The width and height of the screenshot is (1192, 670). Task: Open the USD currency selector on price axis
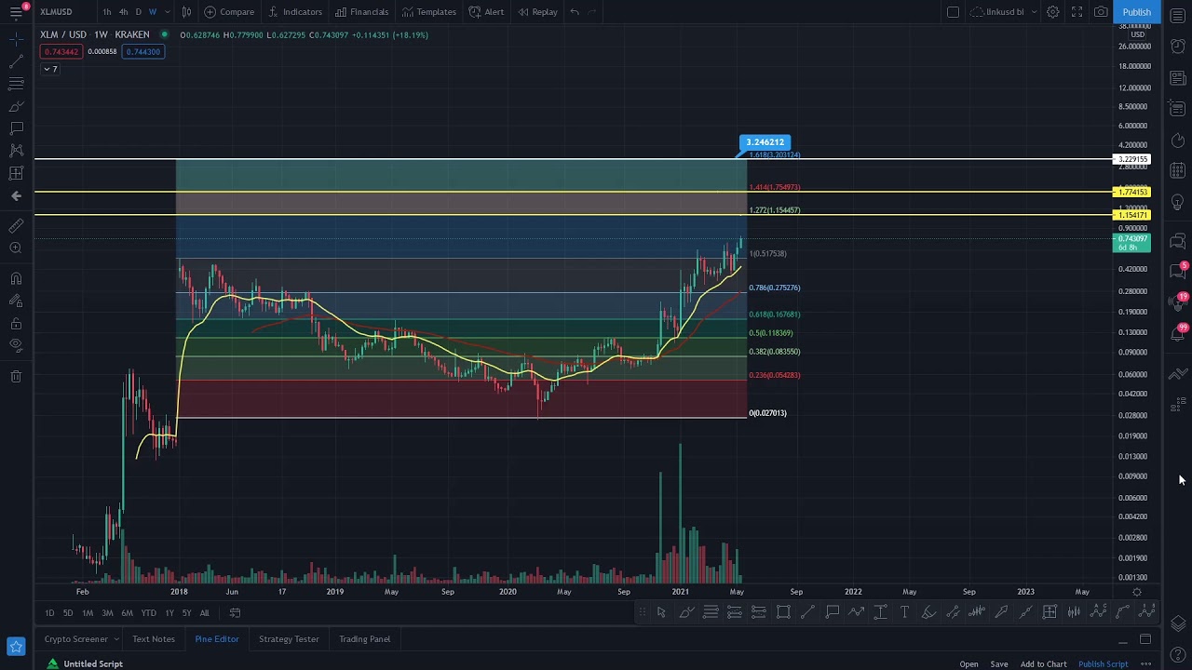(x=1137, y=34)
